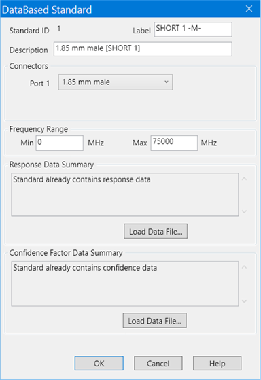This screenshot has height=380, width=261.
Task: Click the Standard ID value 1
Action: [59, 29]
